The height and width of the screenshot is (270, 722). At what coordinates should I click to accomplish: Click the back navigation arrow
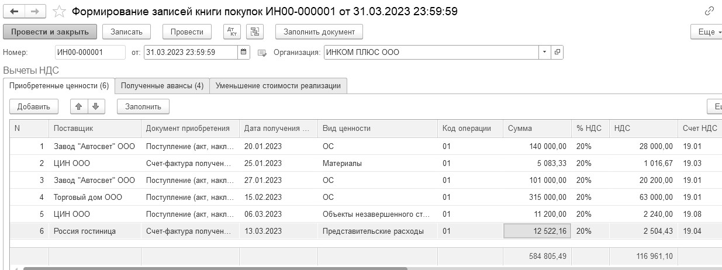pos(15,11)
